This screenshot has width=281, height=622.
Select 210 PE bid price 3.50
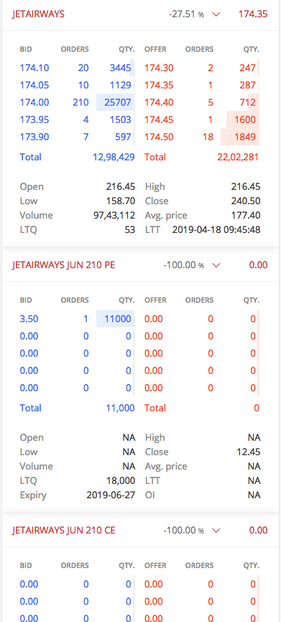[29, 319]
